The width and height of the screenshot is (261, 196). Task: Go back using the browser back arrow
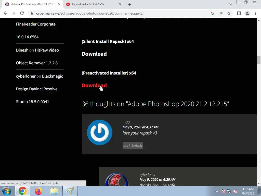coord(6,13)
